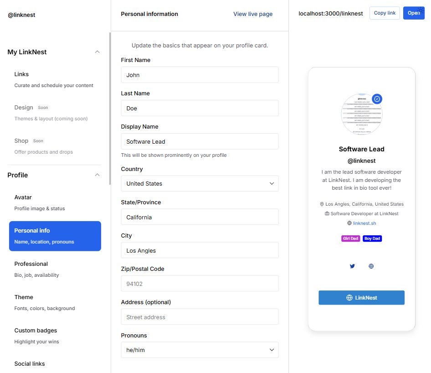This screenshot has width=431, height=373.
Task: Open the Theme settings section
Action: (24, 297)
